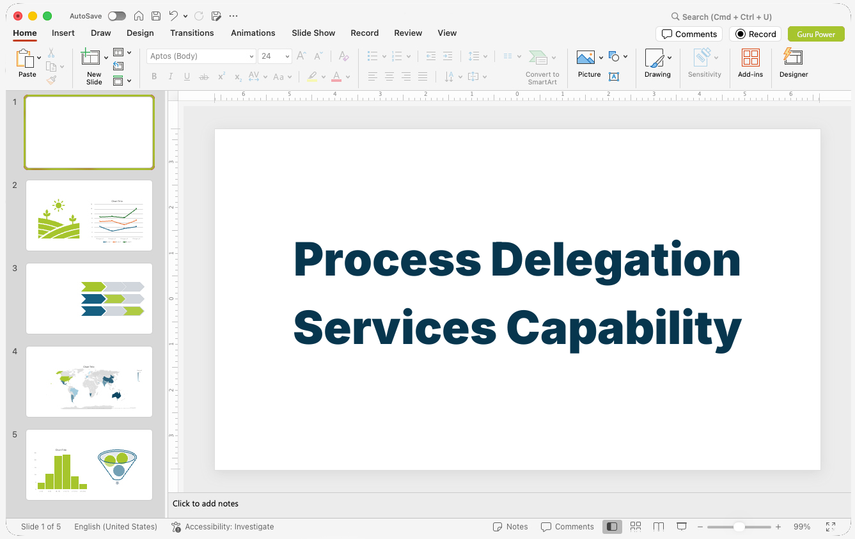Switch to Slide Sorter grid view
The image size is (855, 539).
coord(636,526)
